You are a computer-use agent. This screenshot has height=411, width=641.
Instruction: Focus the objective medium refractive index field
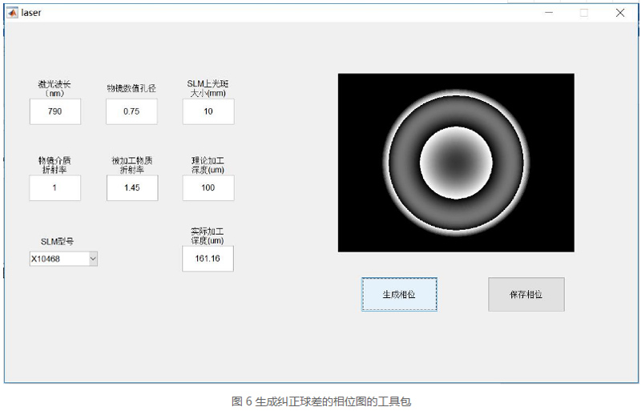tap(55, 187)
